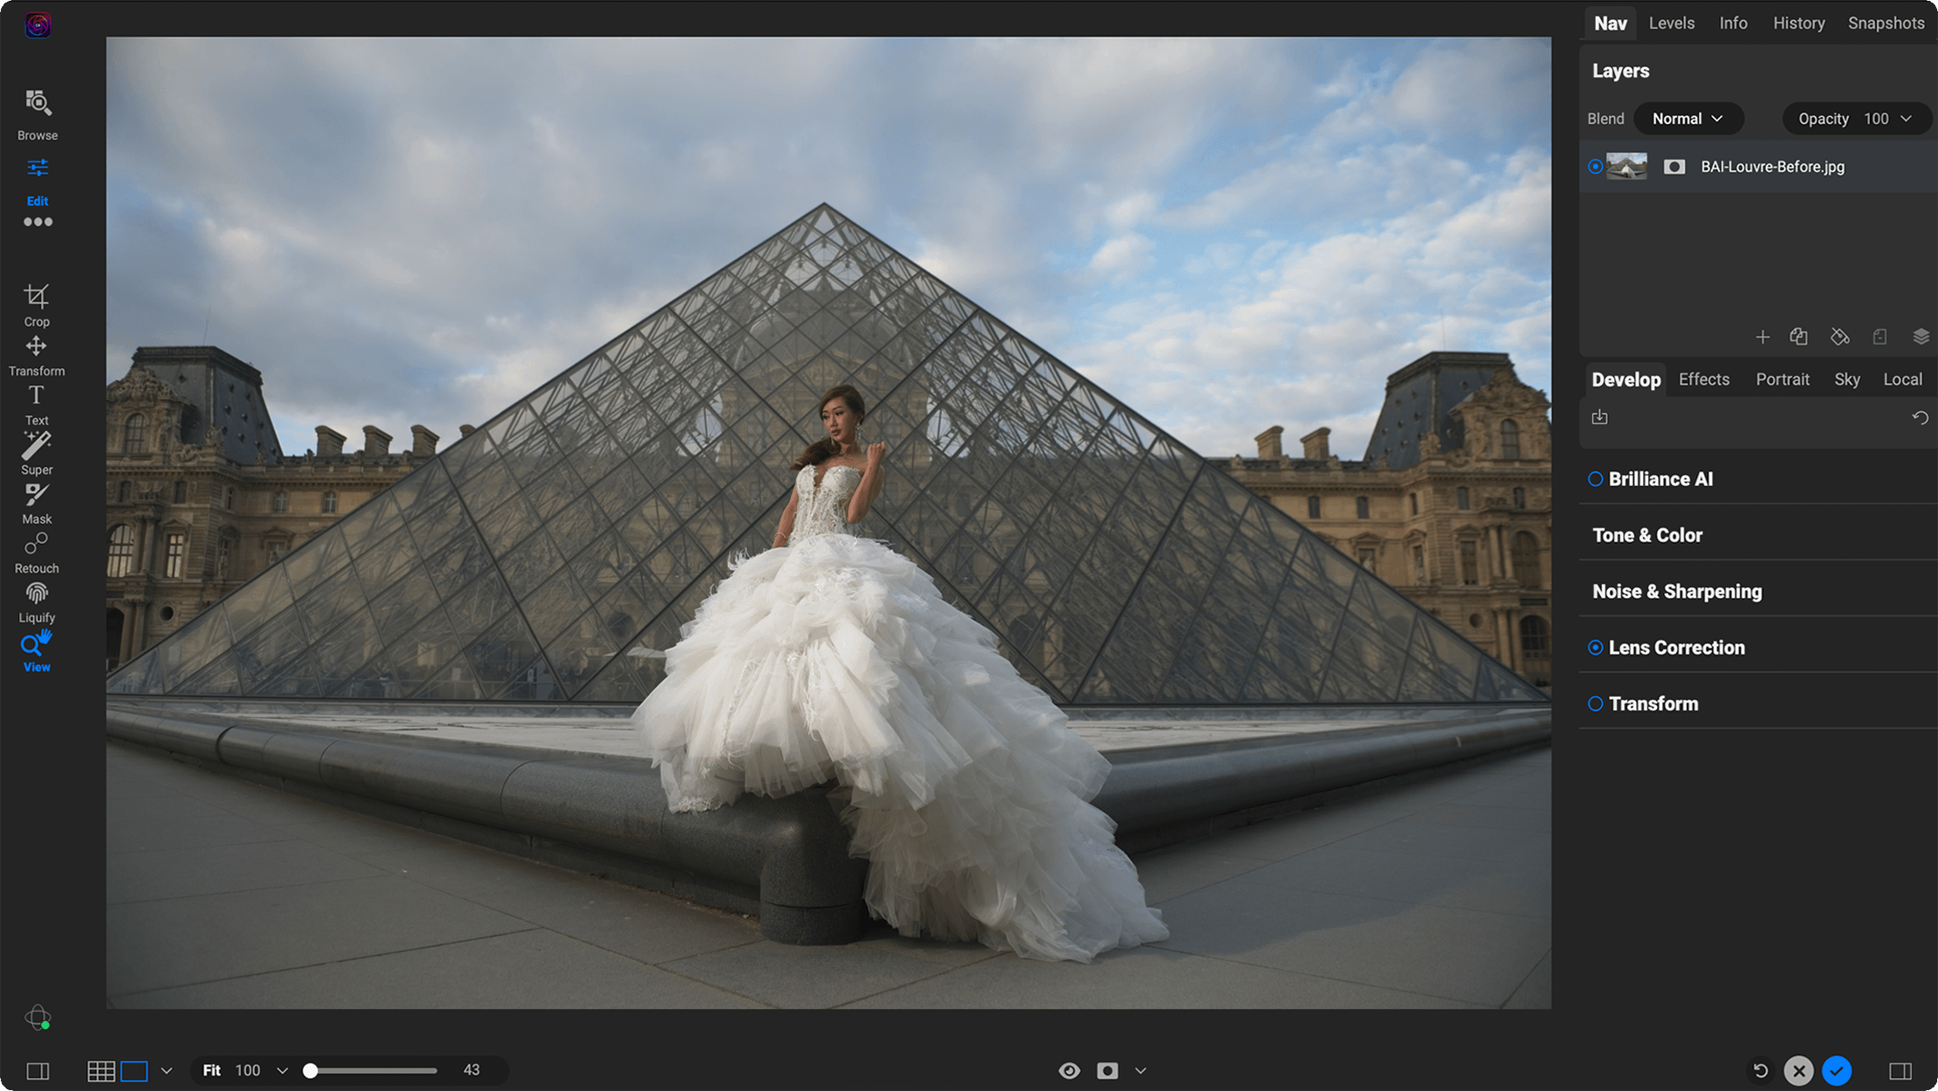Viewport: 1938px width, 1091px height.
Task: Expand the zoom level dropdown near Fit
Action: click(x=282, y=1070)
